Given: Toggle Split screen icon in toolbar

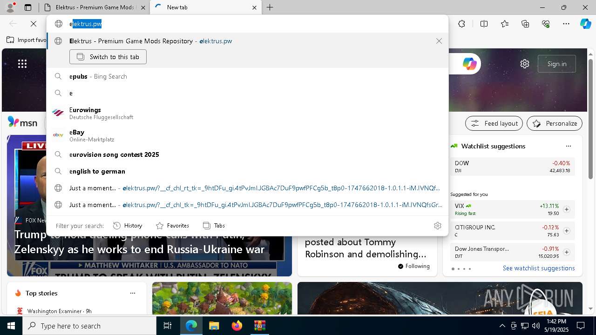Looking at the screenshot, I should pyautogui.click(x=484, y=24).
